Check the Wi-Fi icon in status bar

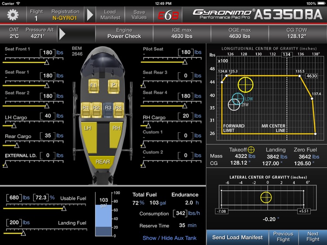coord(18,3)
